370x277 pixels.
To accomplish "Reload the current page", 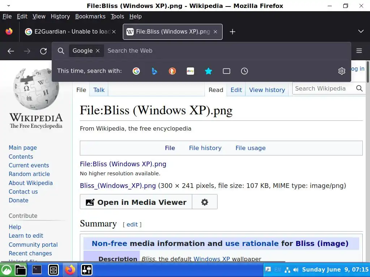I will (43, 51).
